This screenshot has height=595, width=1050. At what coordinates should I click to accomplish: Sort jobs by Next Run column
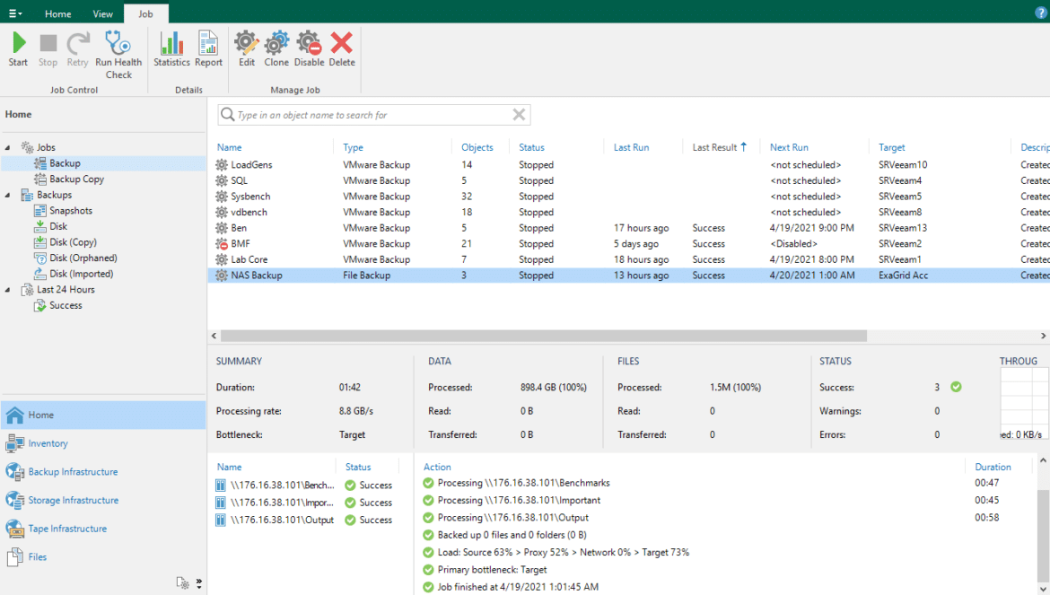pos(789,147)
